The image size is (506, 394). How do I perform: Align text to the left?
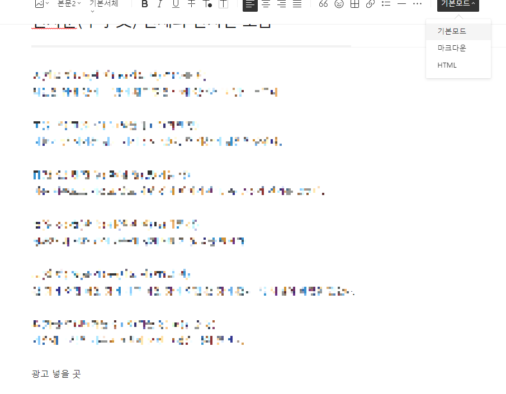click(250, 4)
